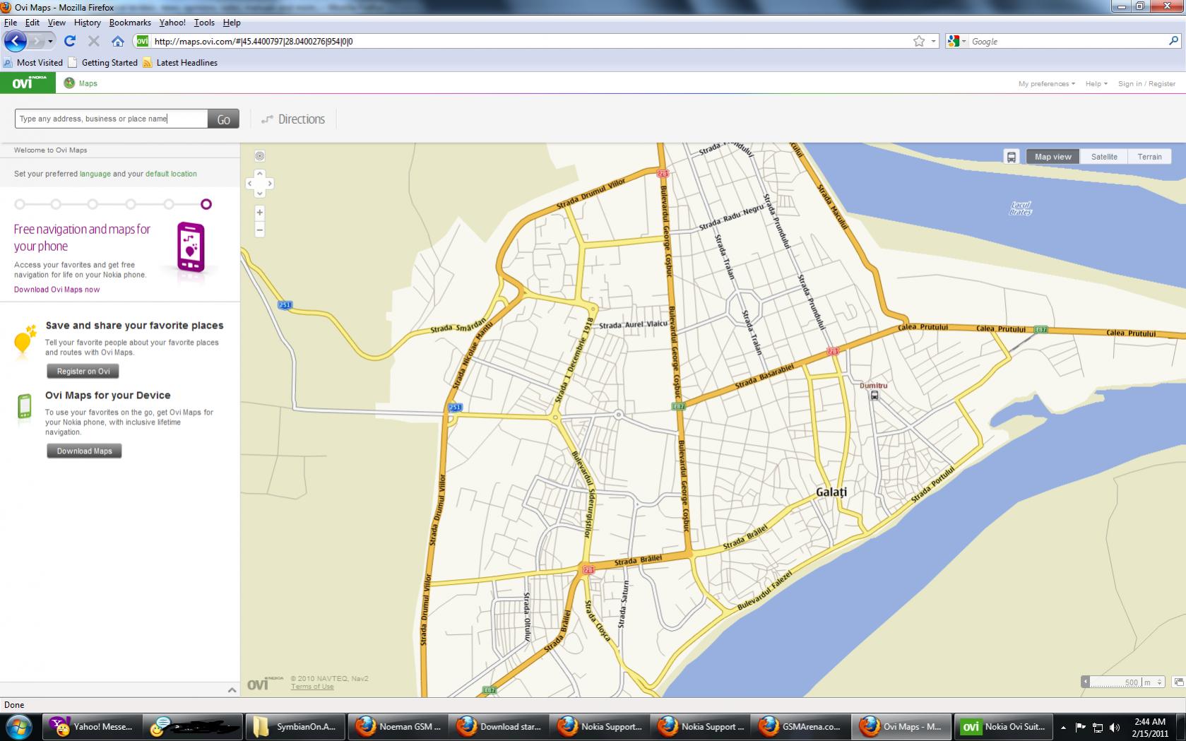Open the Terms of Use link

pyautogui.click(x=312, y=687)
